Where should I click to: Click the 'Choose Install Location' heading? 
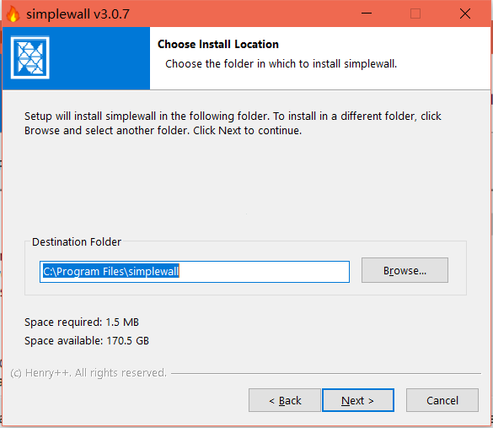point(218,45)
